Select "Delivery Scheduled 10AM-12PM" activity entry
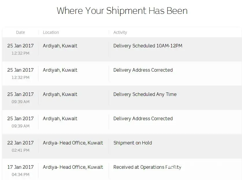The height and width of the screenshot is (180, 242). (x=148, y=46)
